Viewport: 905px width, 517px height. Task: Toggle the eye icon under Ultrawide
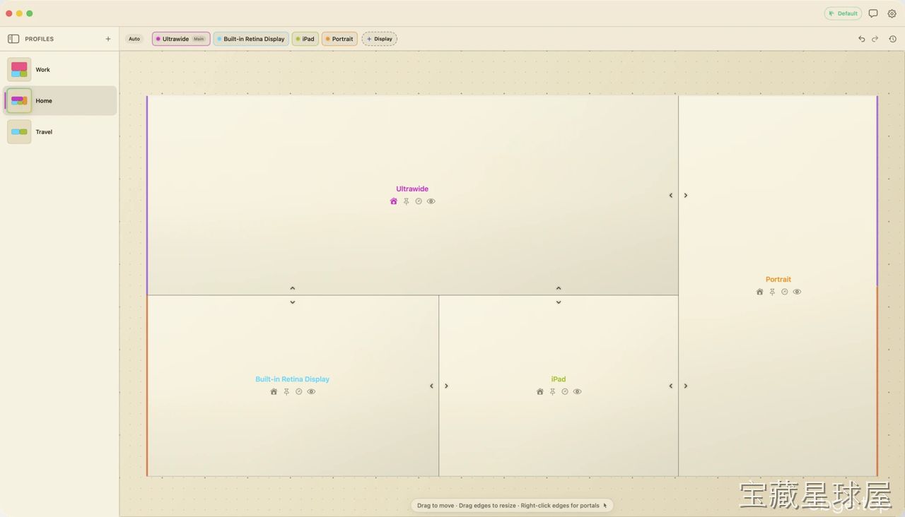(x=431, y=201)
